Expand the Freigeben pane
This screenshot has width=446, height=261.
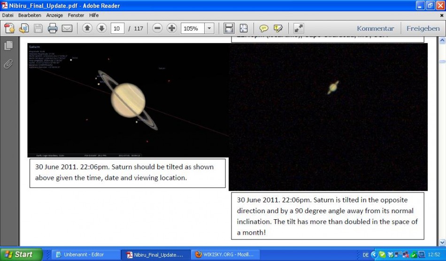click(423, 28)
